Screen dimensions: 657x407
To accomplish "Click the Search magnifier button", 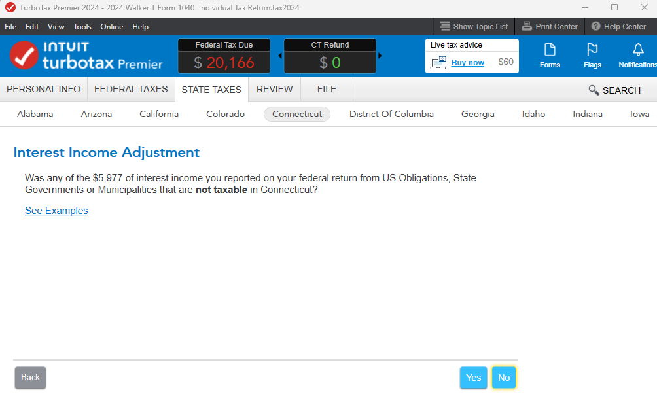I will (614, 90).
